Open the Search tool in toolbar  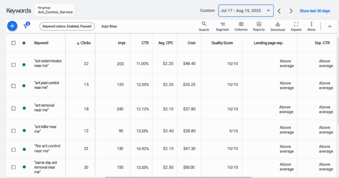coord(204,26)
